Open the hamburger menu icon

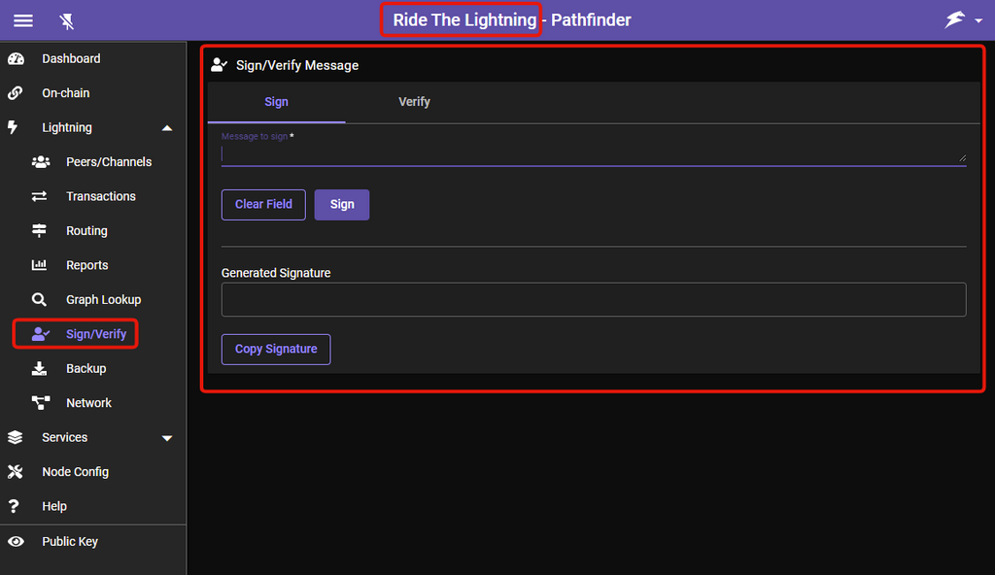(x=22, y=20)
